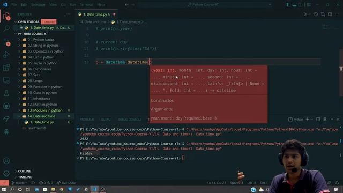Viewport: 343px width, 193px height.
Task: Open timeline history icon in editor toolbar
Action: pyautogui.click(x=316, y=14)
